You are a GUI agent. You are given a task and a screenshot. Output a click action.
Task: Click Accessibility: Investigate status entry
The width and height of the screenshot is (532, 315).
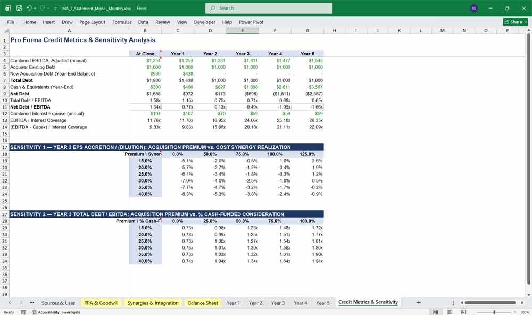tap(56, 312)
